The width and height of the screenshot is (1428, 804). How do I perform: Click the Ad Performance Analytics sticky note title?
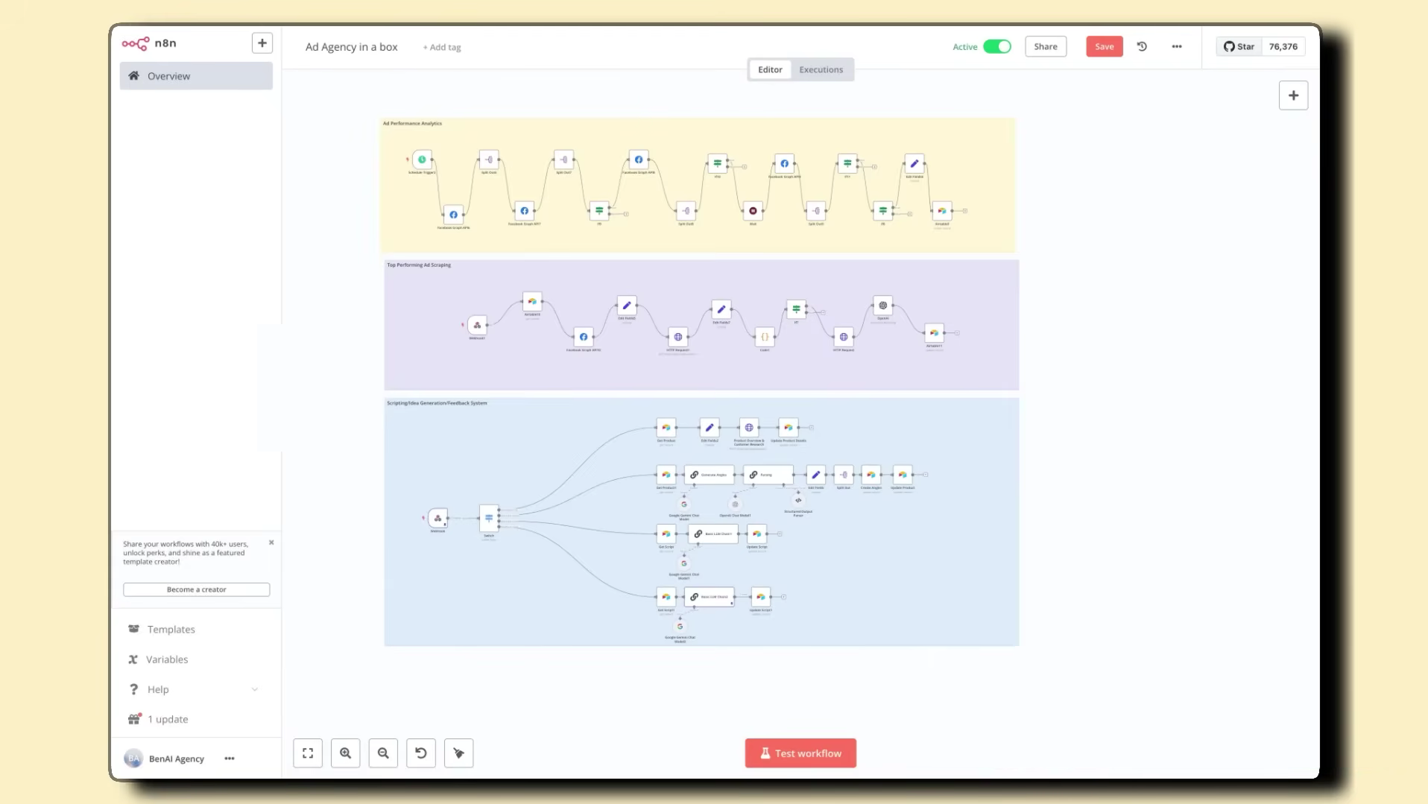pos(412,124)
